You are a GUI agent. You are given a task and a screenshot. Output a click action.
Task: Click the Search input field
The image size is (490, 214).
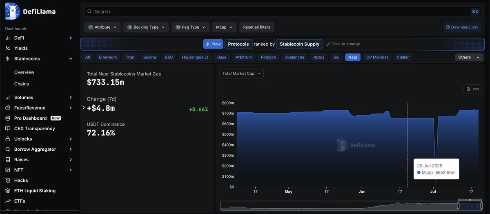pos(282,11)
